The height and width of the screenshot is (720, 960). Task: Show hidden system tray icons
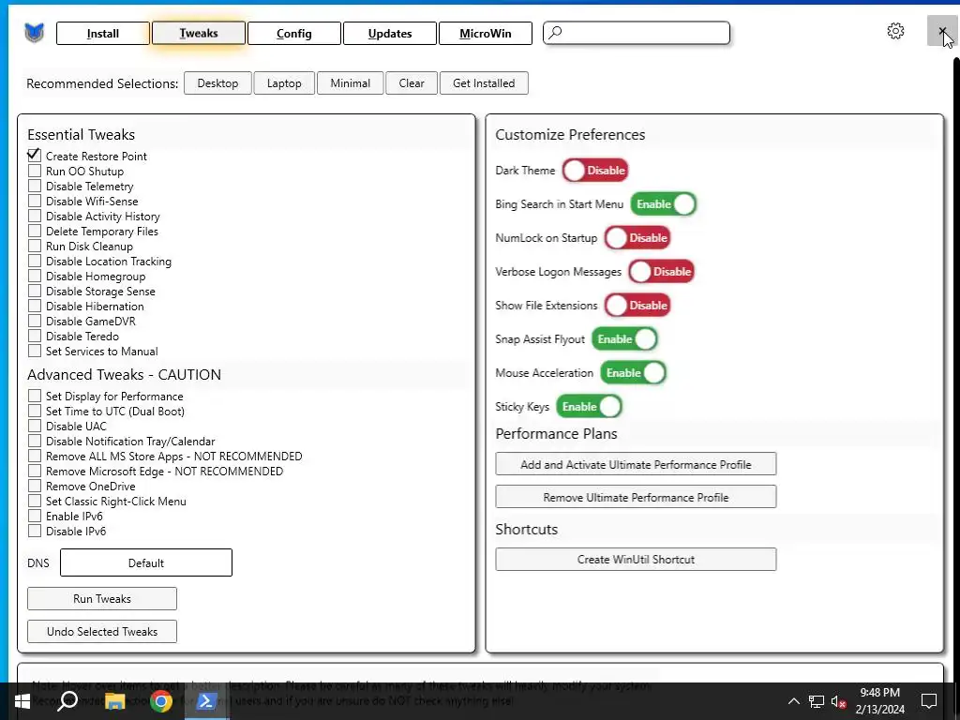click(793, 701)
